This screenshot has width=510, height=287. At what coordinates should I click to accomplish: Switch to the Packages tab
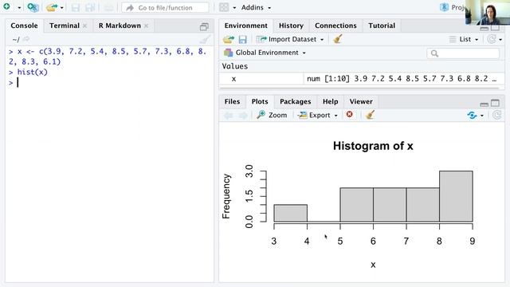tap(296, 101)
